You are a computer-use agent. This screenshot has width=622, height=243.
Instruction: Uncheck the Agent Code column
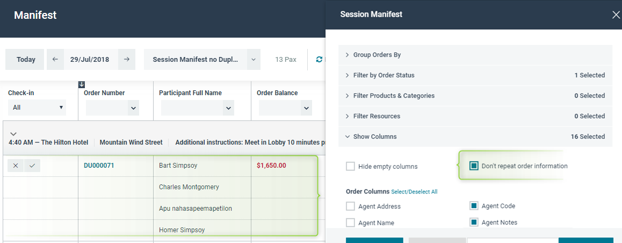[474, 206]
